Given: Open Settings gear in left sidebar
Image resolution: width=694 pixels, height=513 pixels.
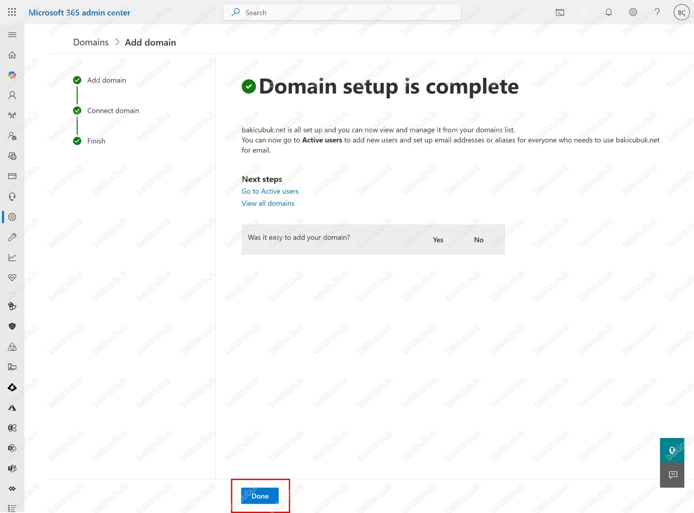Looking at the screenshot, I should (12, 217).
